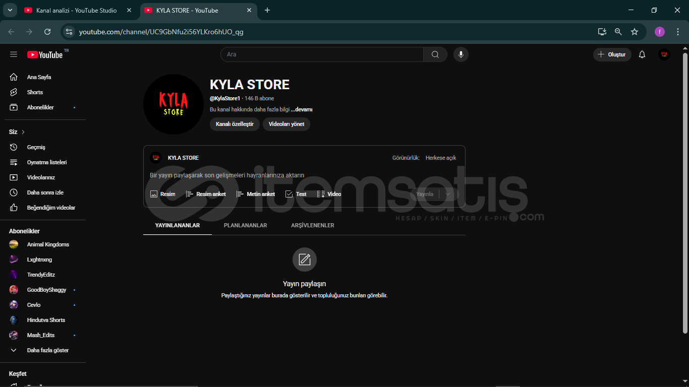Bookmark this page with star icon
The width and height of the screenshot is (689, 387).
tap(635, 32)
